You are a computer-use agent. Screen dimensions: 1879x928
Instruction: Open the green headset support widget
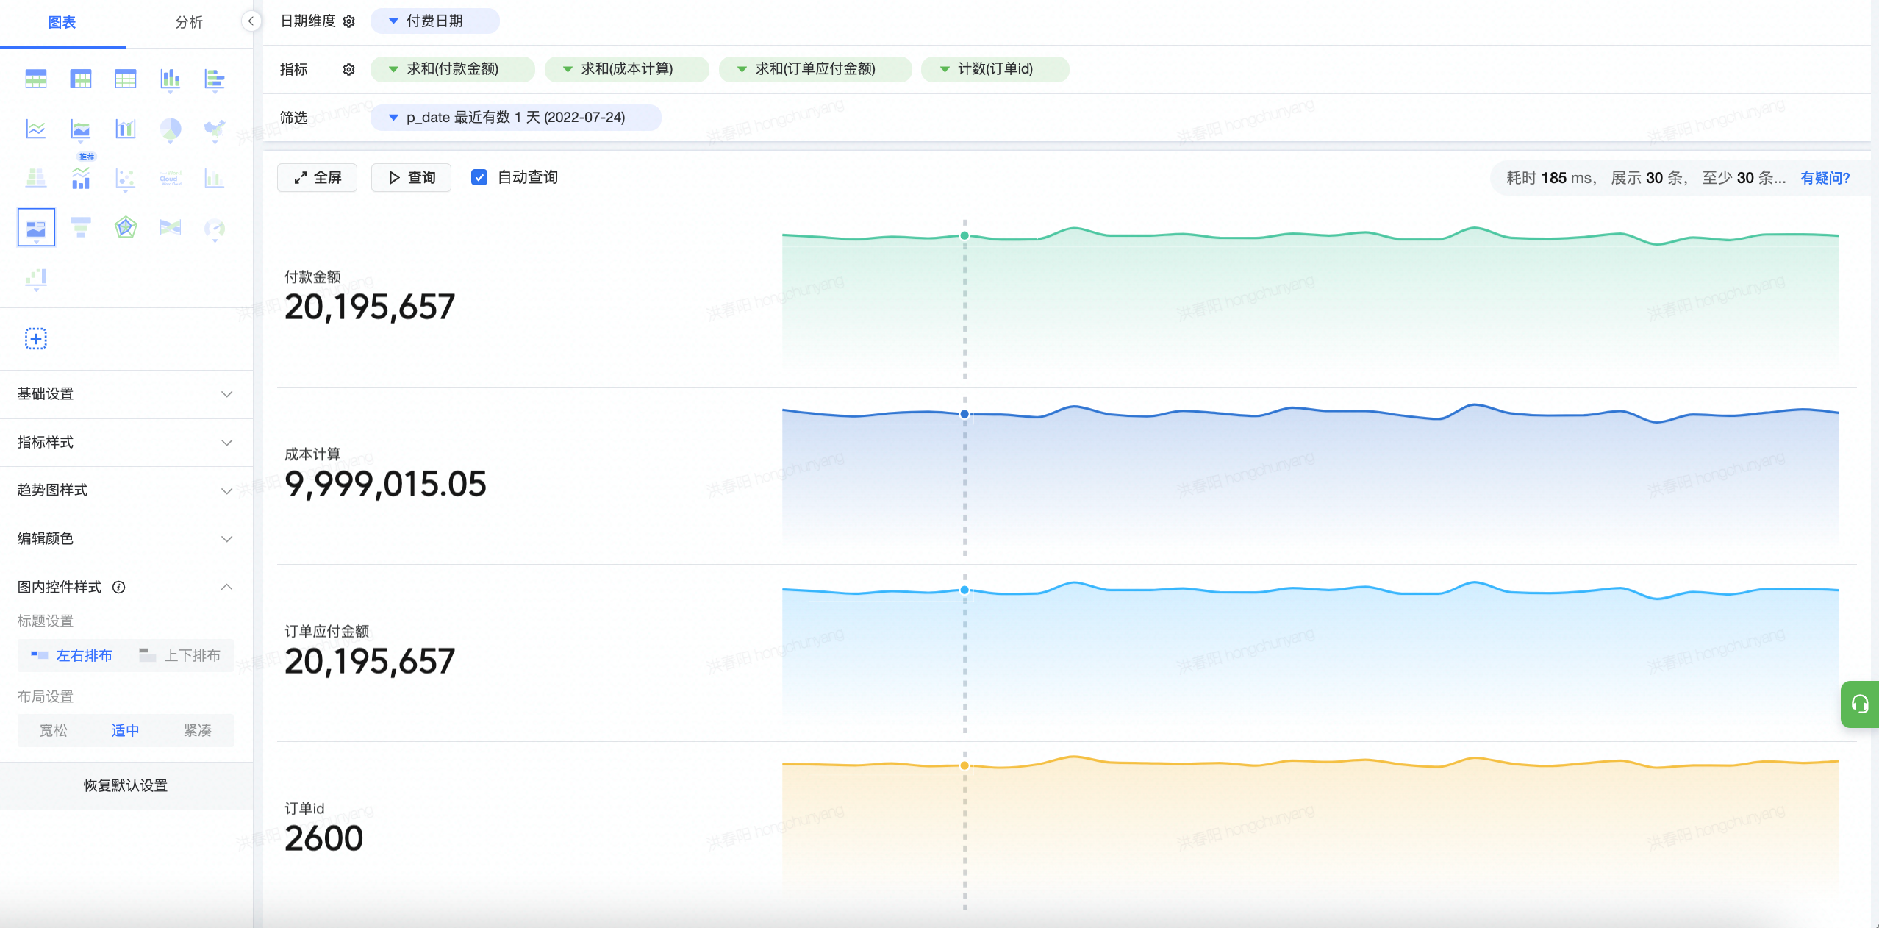(x=1860, y=704)
